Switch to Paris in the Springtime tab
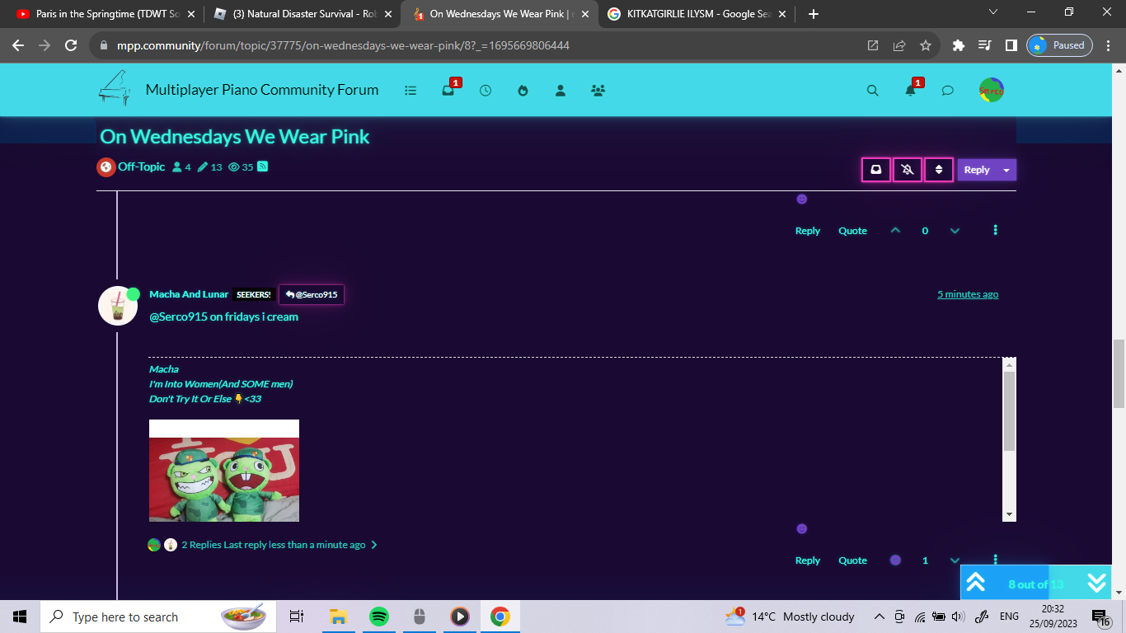The height and width of the screenshot is (633, 1126). pyautogui.click(x=106, y=14)
